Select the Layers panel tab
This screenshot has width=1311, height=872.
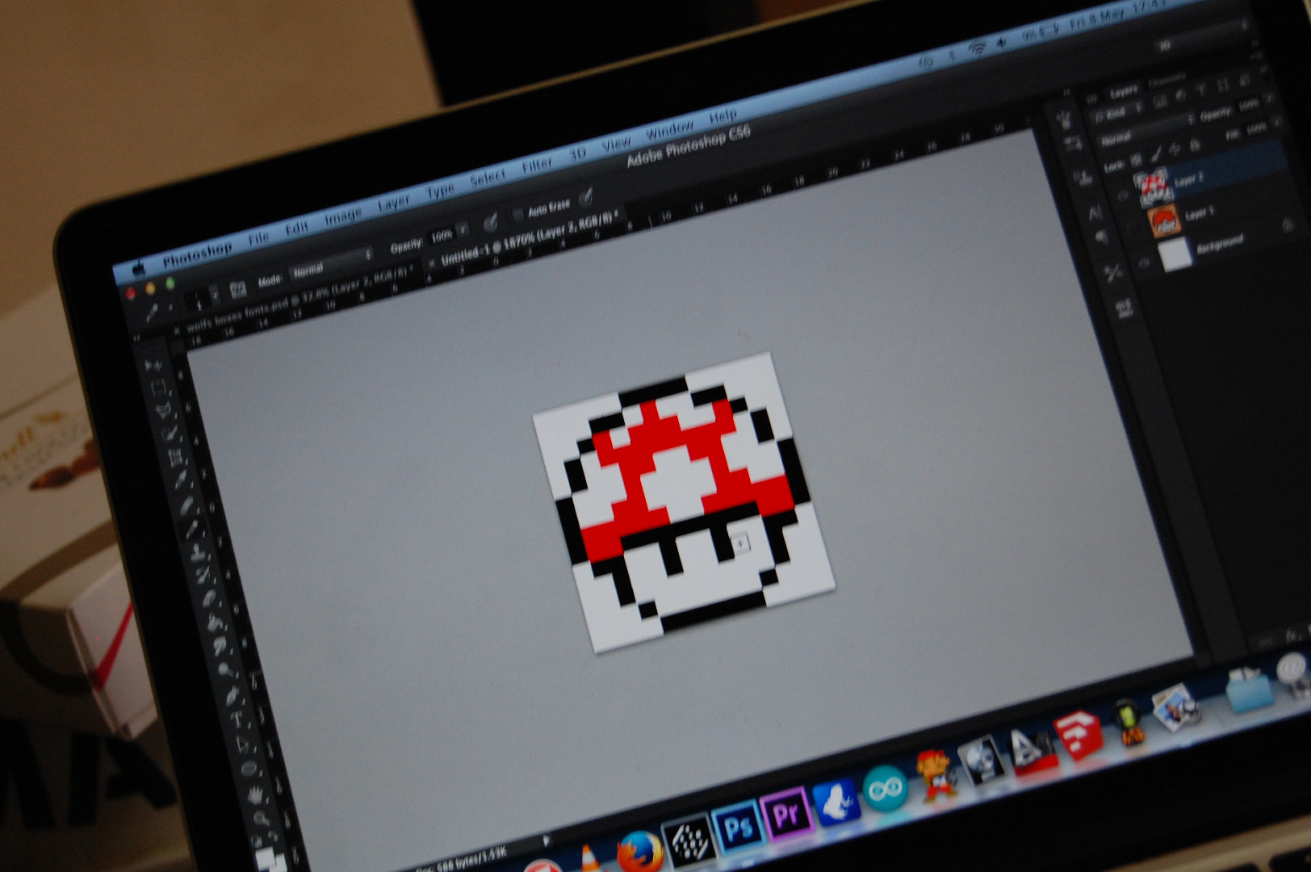(x=1123, y=90)
